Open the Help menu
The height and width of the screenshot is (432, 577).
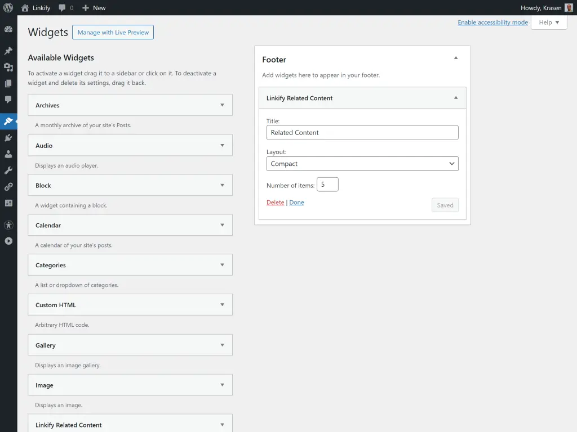tap(548, 22)
